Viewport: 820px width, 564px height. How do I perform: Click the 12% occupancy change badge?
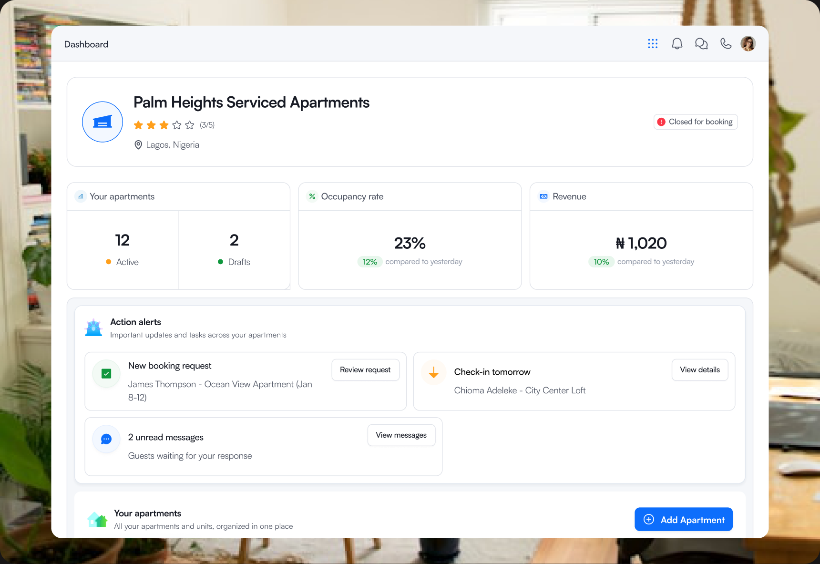pos(370,262)
